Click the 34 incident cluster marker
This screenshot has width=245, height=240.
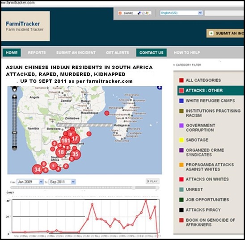(x=38, y=169)
